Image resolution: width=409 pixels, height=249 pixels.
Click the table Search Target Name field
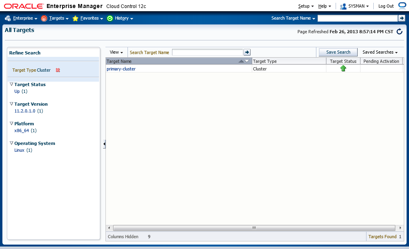coord(208,52)
